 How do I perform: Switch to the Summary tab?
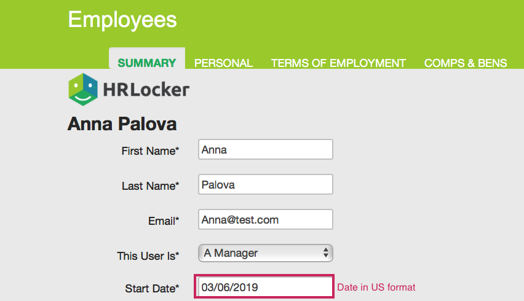(x=147, y=63)
